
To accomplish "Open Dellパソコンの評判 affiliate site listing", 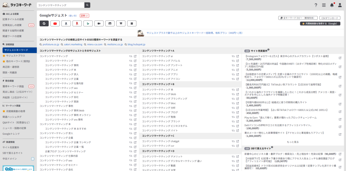I will (x=278, y=125).
